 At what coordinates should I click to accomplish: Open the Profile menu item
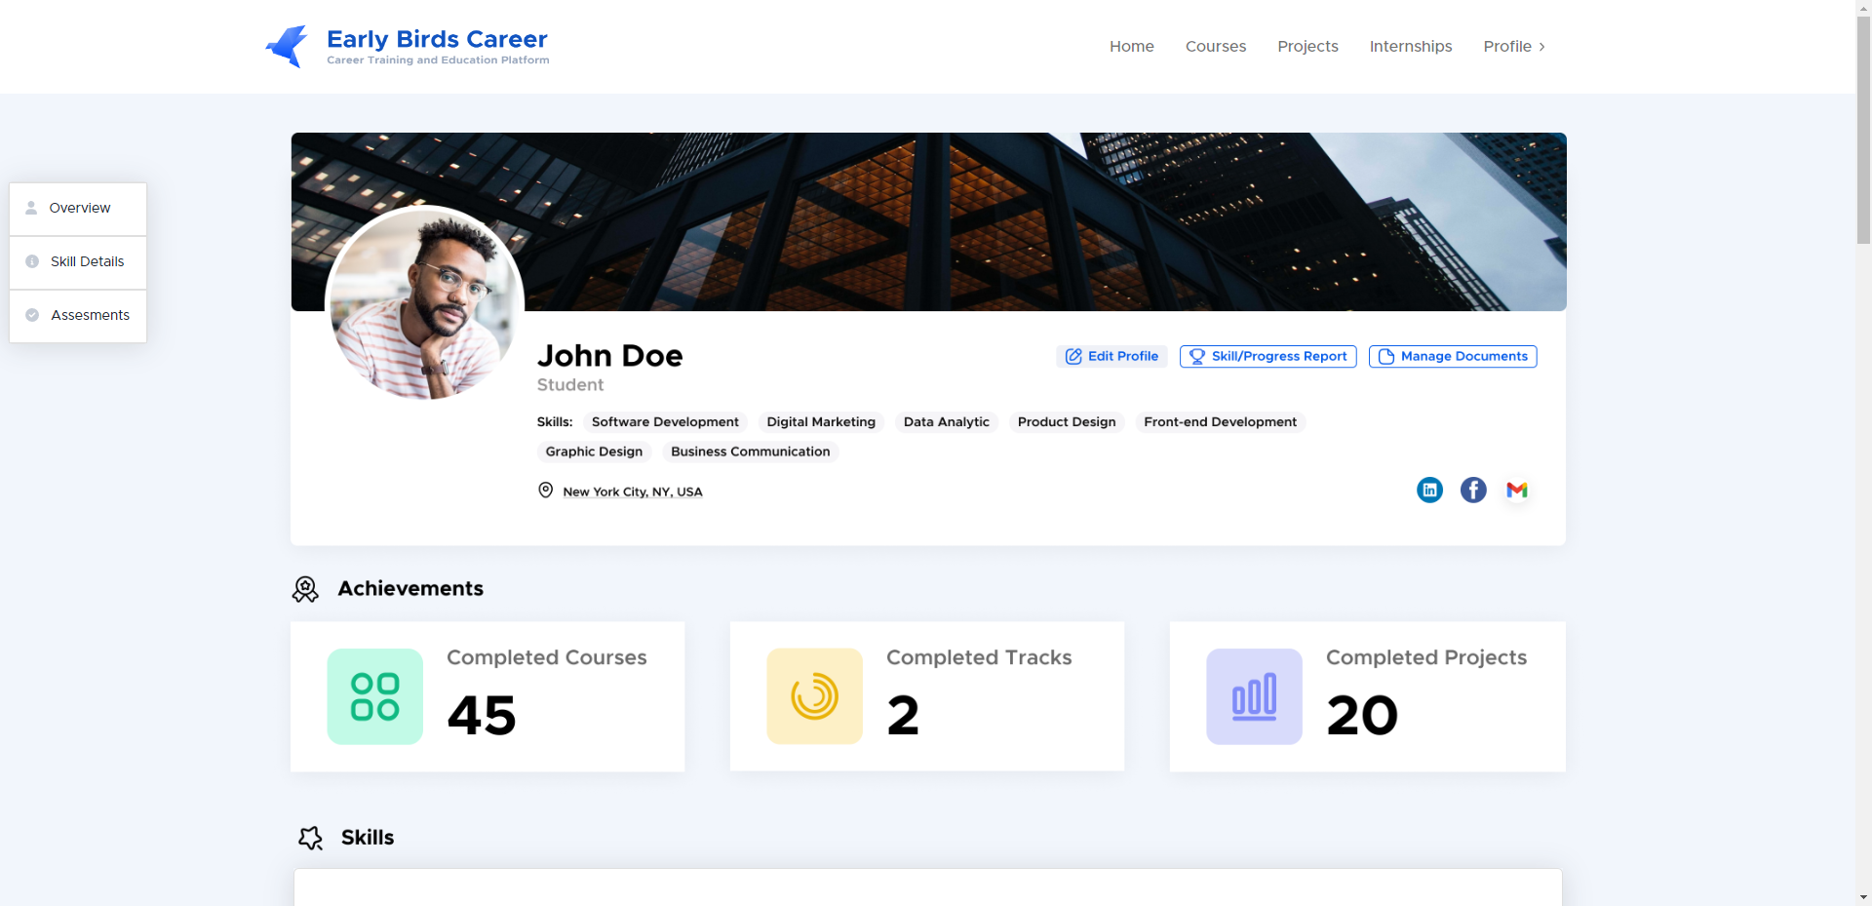pos(1514,46)
